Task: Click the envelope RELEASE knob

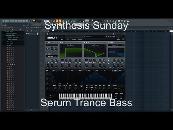Action: [76, 88]
